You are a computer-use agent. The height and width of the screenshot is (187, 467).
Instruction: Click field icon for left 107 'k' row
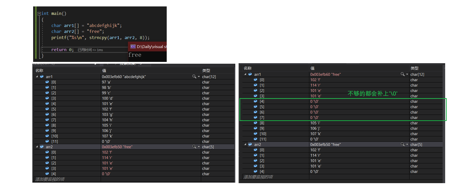point(47,136)
